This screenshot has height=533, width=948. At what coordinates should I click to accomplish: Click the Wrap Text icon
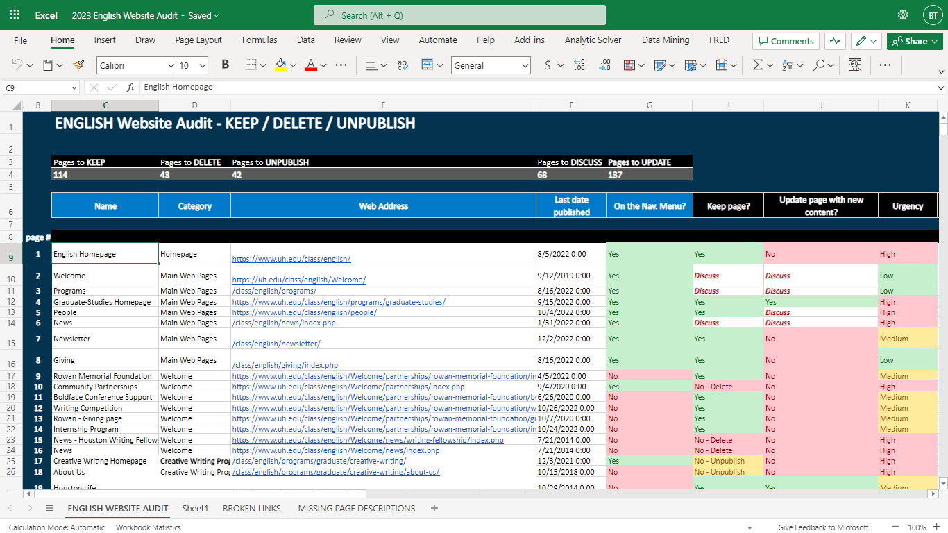coord(403,65)
